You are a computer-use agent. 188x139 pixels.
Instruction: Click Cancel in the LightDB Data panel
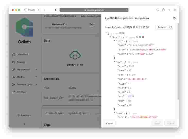click(x=110, y=123)
